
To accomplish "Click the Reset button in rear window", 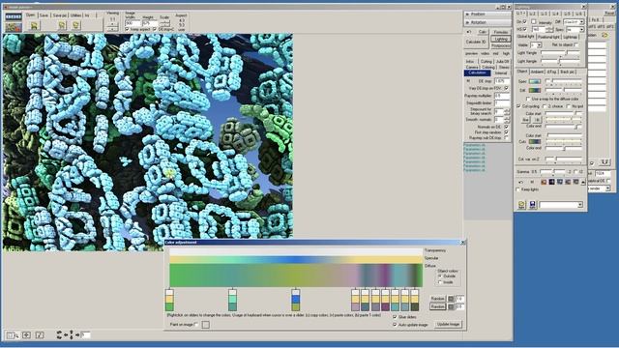I will 610,13.
